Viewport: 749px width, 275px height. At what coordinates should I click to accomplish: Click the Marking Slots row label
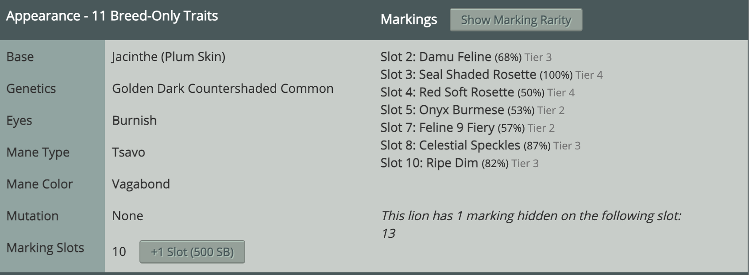[45, 248]
